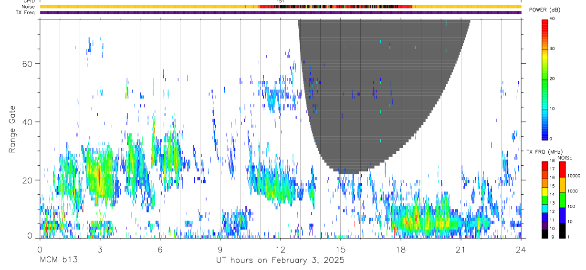Click POWER colorbar tick "20"
Viewport: 586px width, 270px height.
553,79
